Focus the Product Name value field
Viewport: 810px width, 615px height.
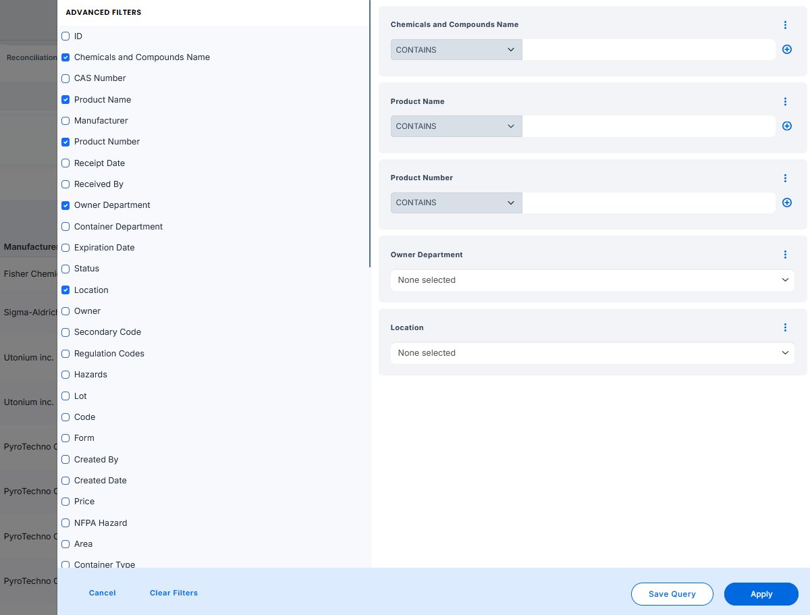coord(649,126)
